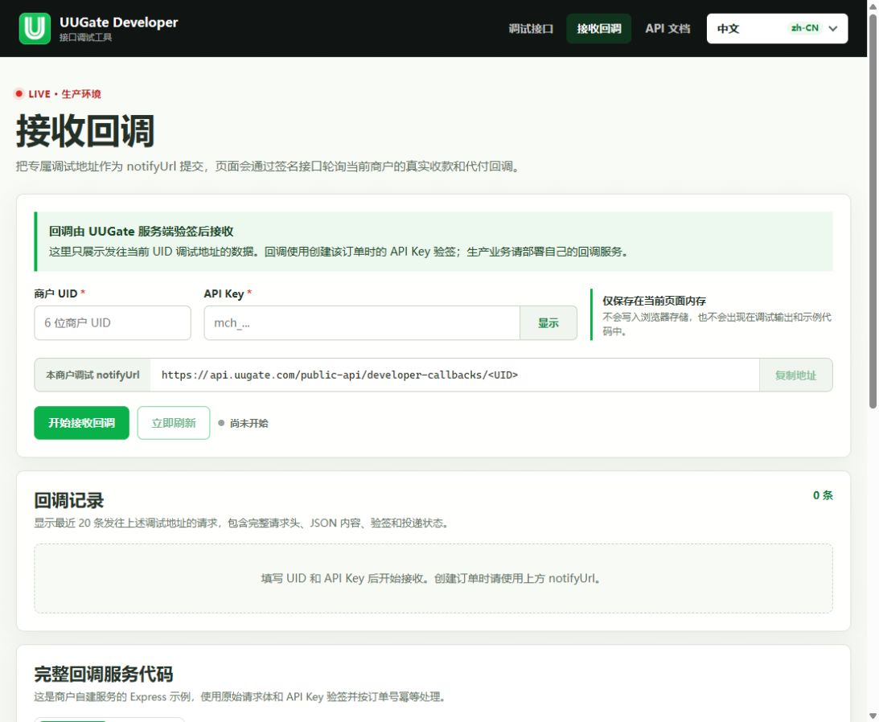This screenshot has height=722, width=879.
Task: Click the 回调记录 heading
Action: coord(69,501)
